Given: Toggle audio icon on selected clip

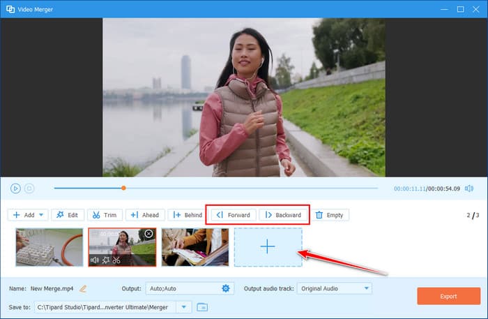Looking at the screenshot, I should coord(95,260).
